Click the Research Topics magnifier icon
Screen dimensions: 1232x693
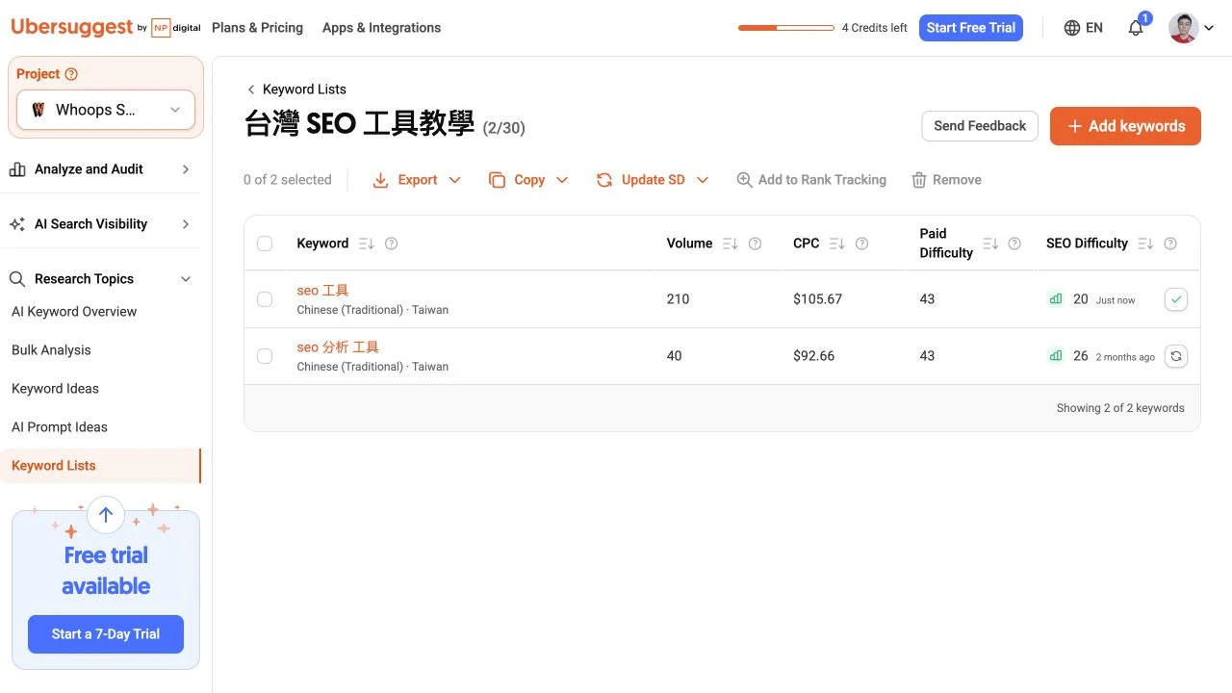tap(17, 279)
